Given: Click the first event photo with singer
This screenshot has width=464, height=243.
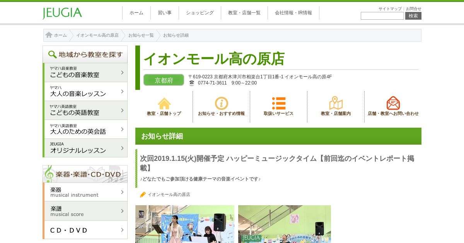Looking at the screenshot, I should [185, 224].
